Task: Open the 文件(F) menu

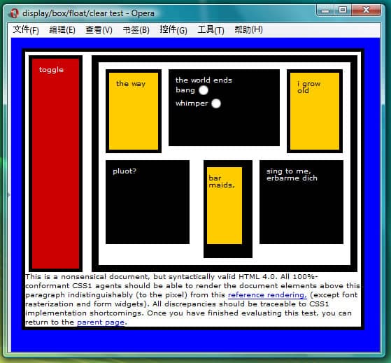Action: (x=26, y=29)
